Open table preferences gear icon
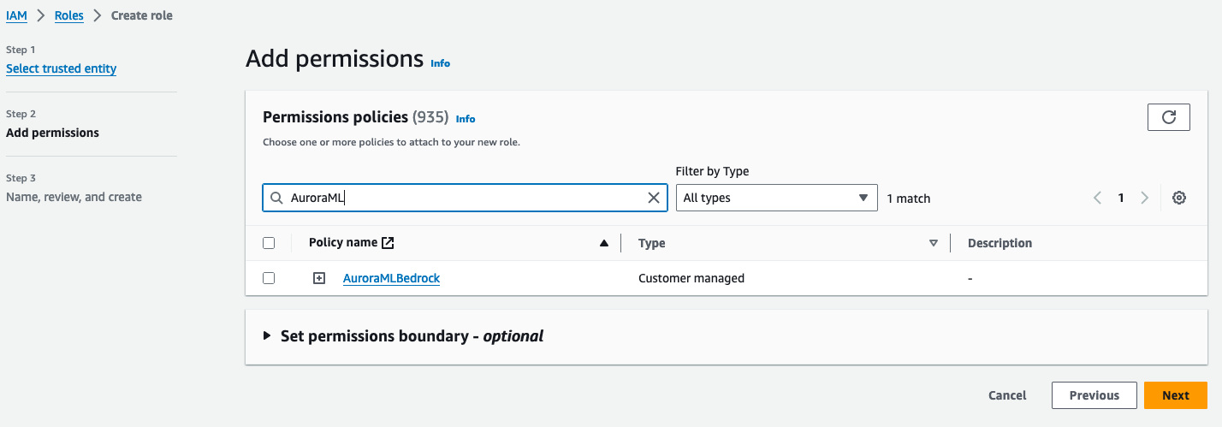 coord(1179,198)
